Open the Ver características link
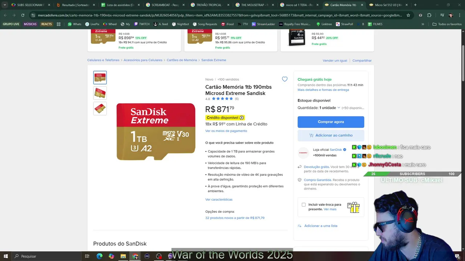Screen dimensions: 465x261 tap(219, 199)
